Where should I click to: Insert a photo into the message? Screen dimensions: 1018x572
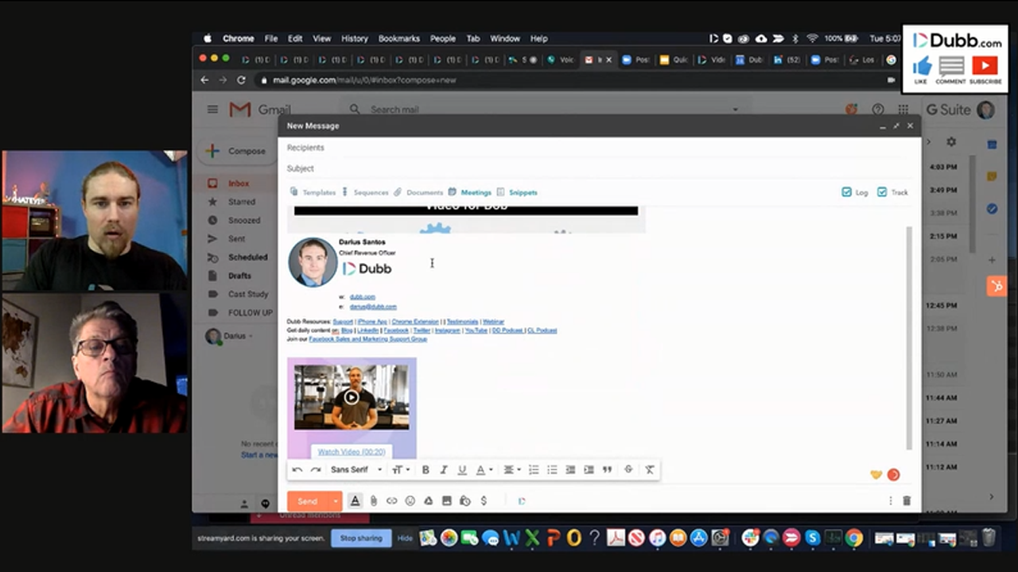446,500
